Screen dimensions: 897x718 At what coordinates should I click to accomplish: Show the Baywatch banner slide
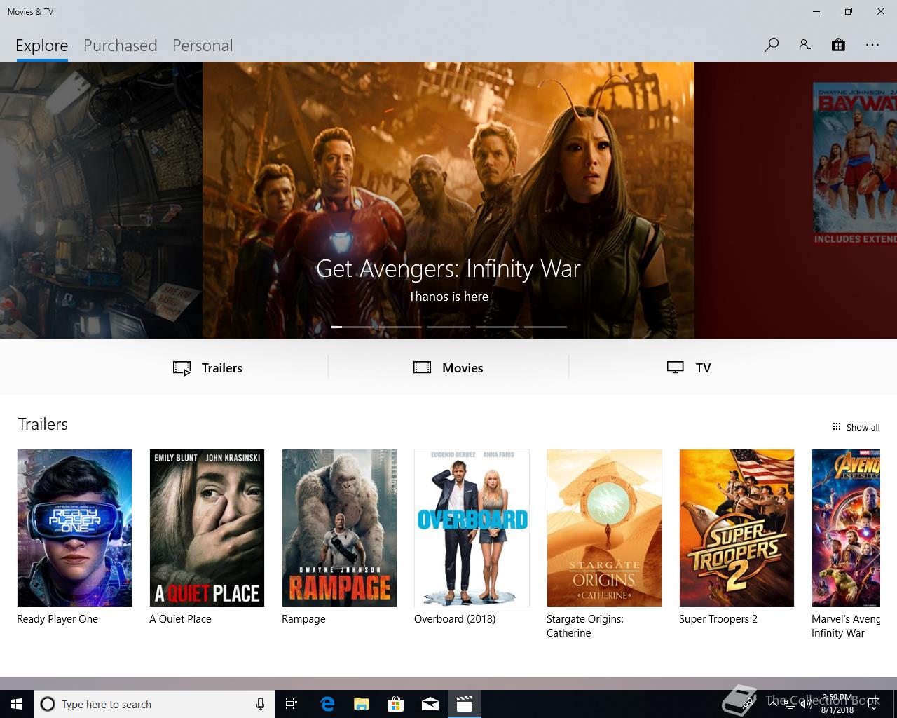click(x=796, y=200)
